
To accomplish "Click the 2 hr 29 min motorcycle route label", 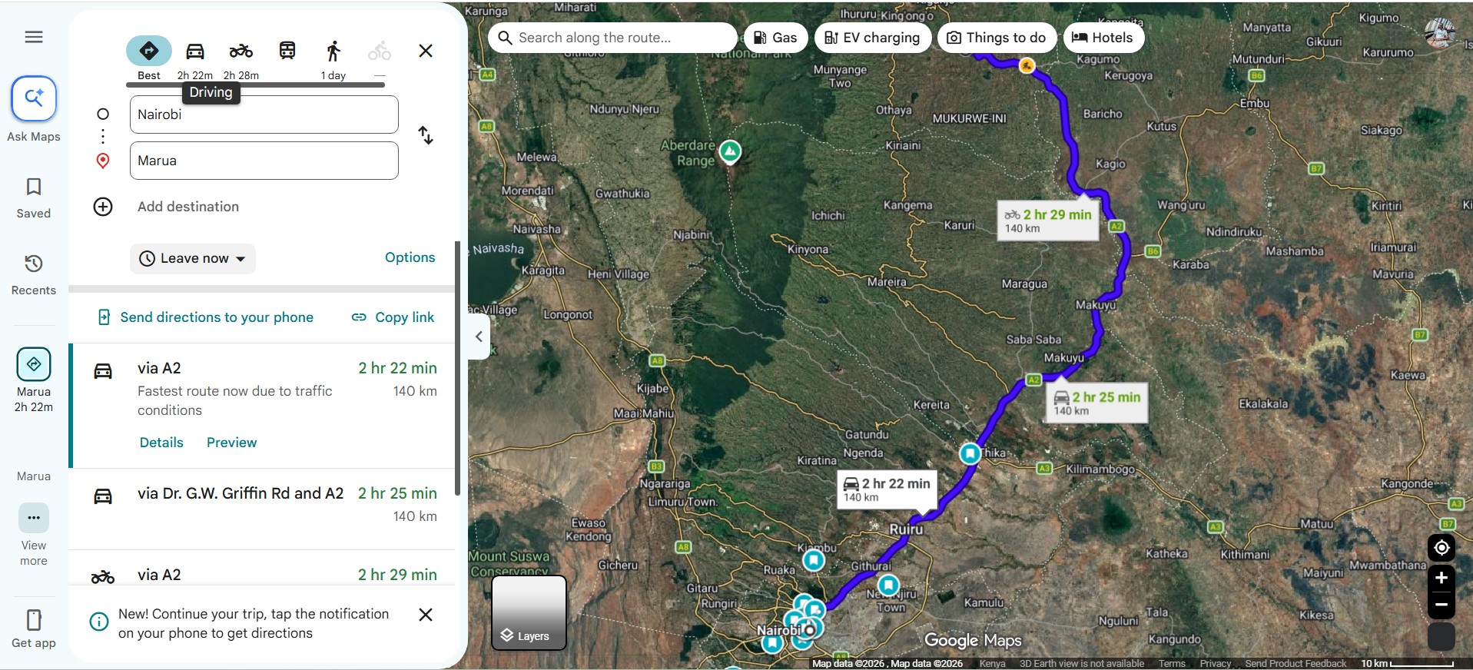I will pos(1047,221).
